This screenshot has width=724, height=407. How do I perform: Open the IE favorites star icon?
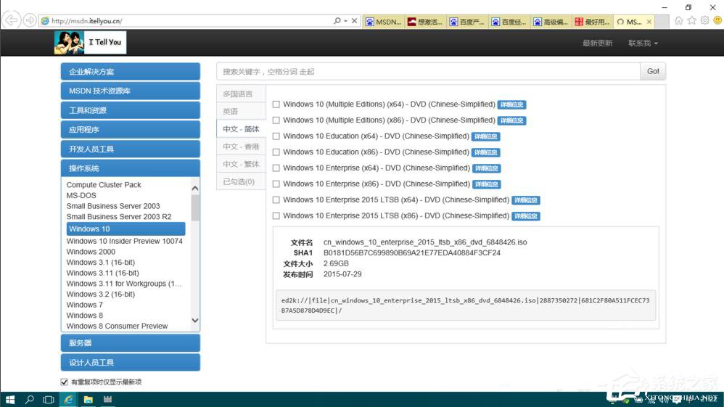click(691, 21)
